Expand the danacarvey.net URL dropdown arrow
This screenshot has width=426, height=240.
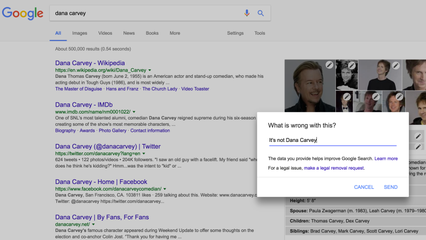pos(93,225)
